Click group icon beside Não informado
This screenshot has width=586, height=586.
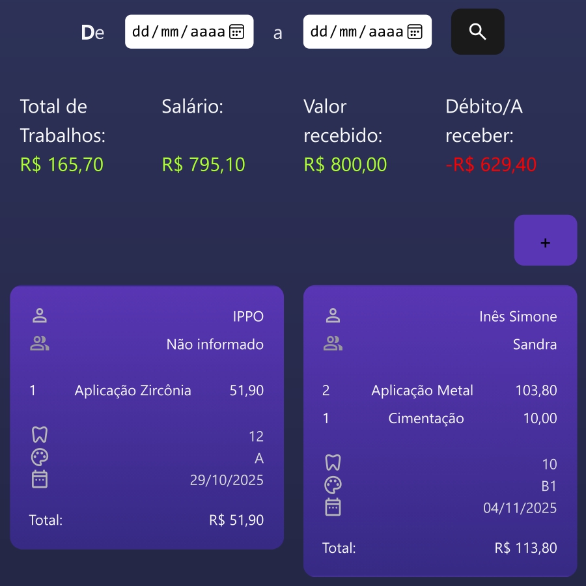40,344
